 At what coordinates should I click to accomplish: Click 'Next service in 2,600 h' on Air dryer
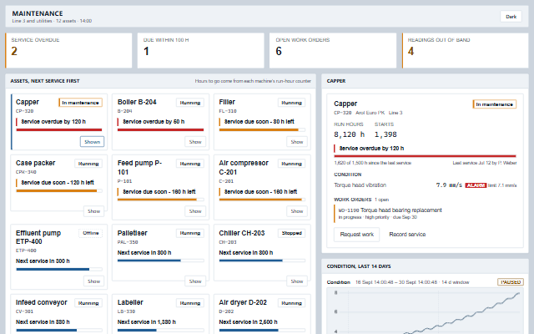click(x=248, y=322)
